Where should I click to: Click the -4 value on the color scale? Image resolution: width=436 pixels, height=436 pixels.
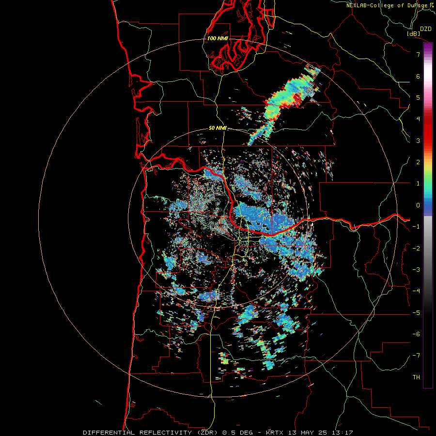click(416, 291)
